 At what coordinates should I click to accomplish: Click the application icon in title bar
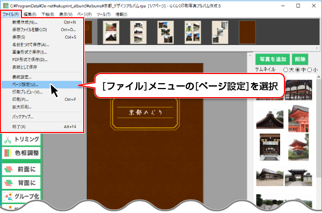tap(5, 5)
